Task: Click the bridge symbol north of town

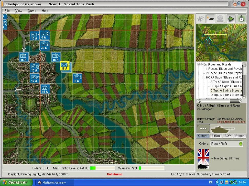Action: pyautogui.click(x=24, y=50)
